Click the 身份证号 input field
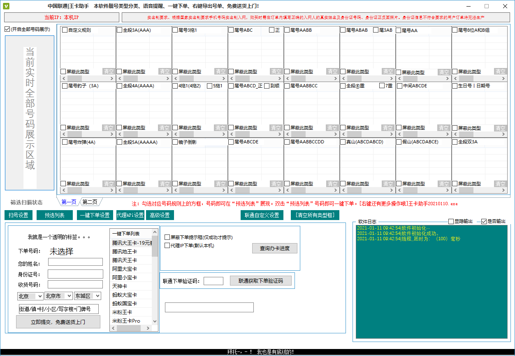Viewport: 515px width, 356px height. 75,274
